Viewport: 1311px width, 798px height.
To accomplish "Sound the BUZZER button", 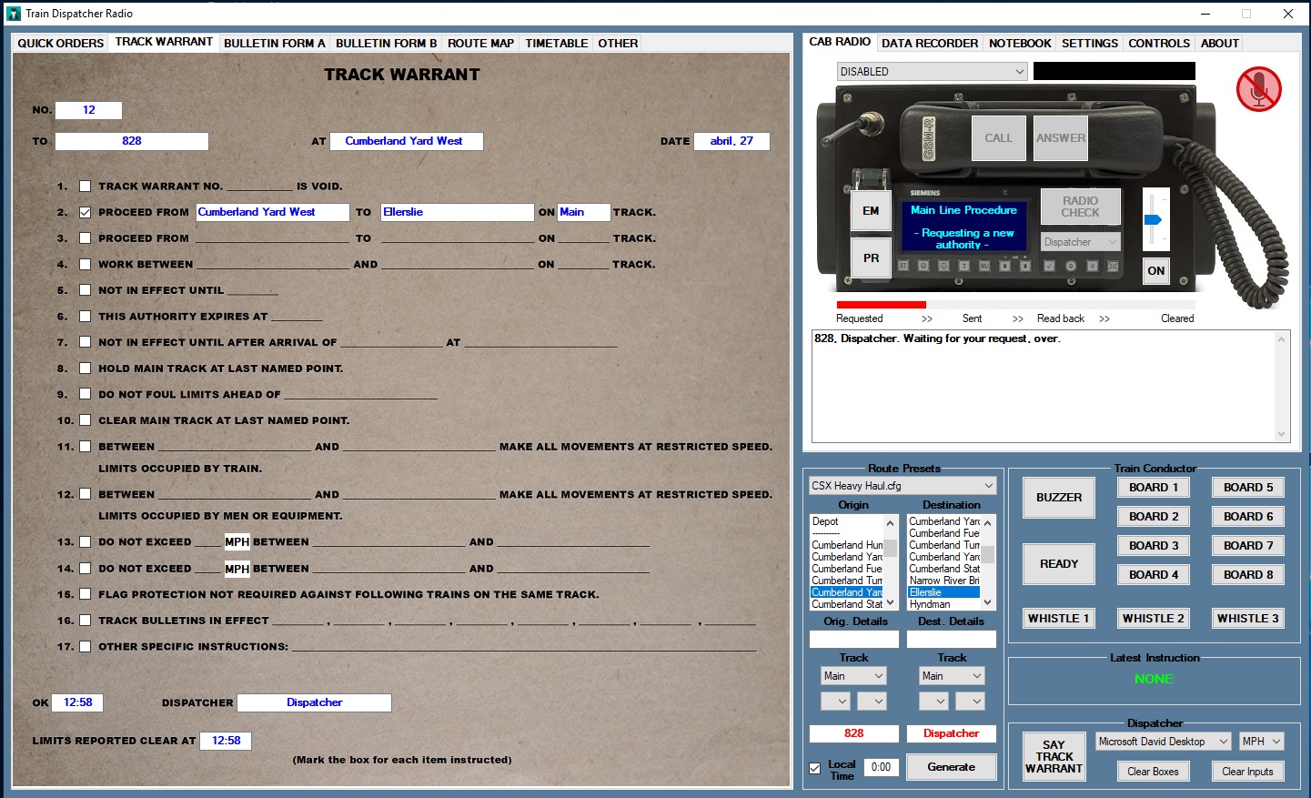I will pyautogui.click(x=1059, y=498).
